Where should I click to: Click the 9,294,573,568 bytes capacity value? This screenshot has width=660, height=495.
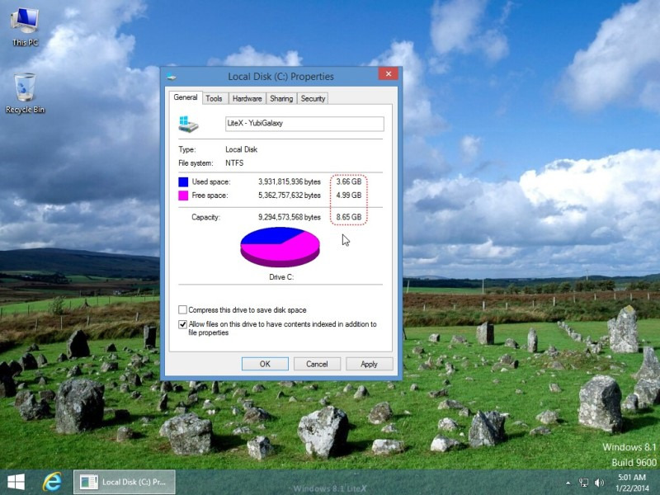pyautogui.click(x=290, y=217)
